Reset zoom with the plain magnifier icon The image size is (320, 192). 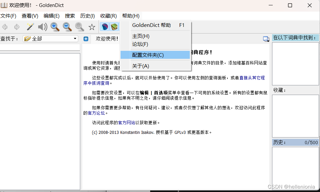tap(79, 27)
